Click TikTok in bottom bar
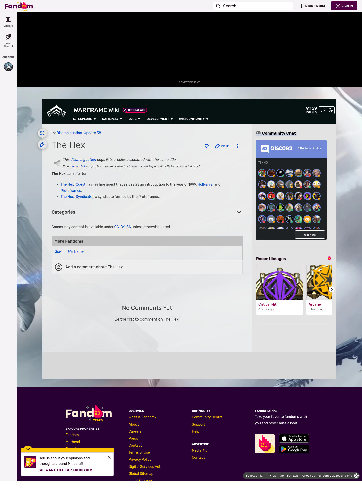 point(271,476)
